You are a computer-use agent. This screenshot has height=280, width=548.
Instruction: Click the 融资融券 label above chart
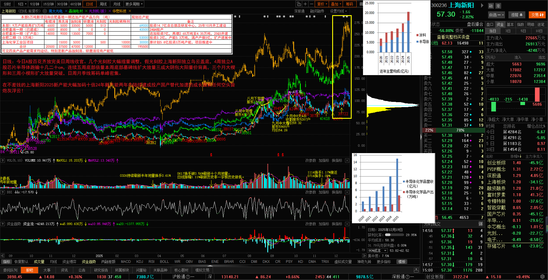[317, 11]
